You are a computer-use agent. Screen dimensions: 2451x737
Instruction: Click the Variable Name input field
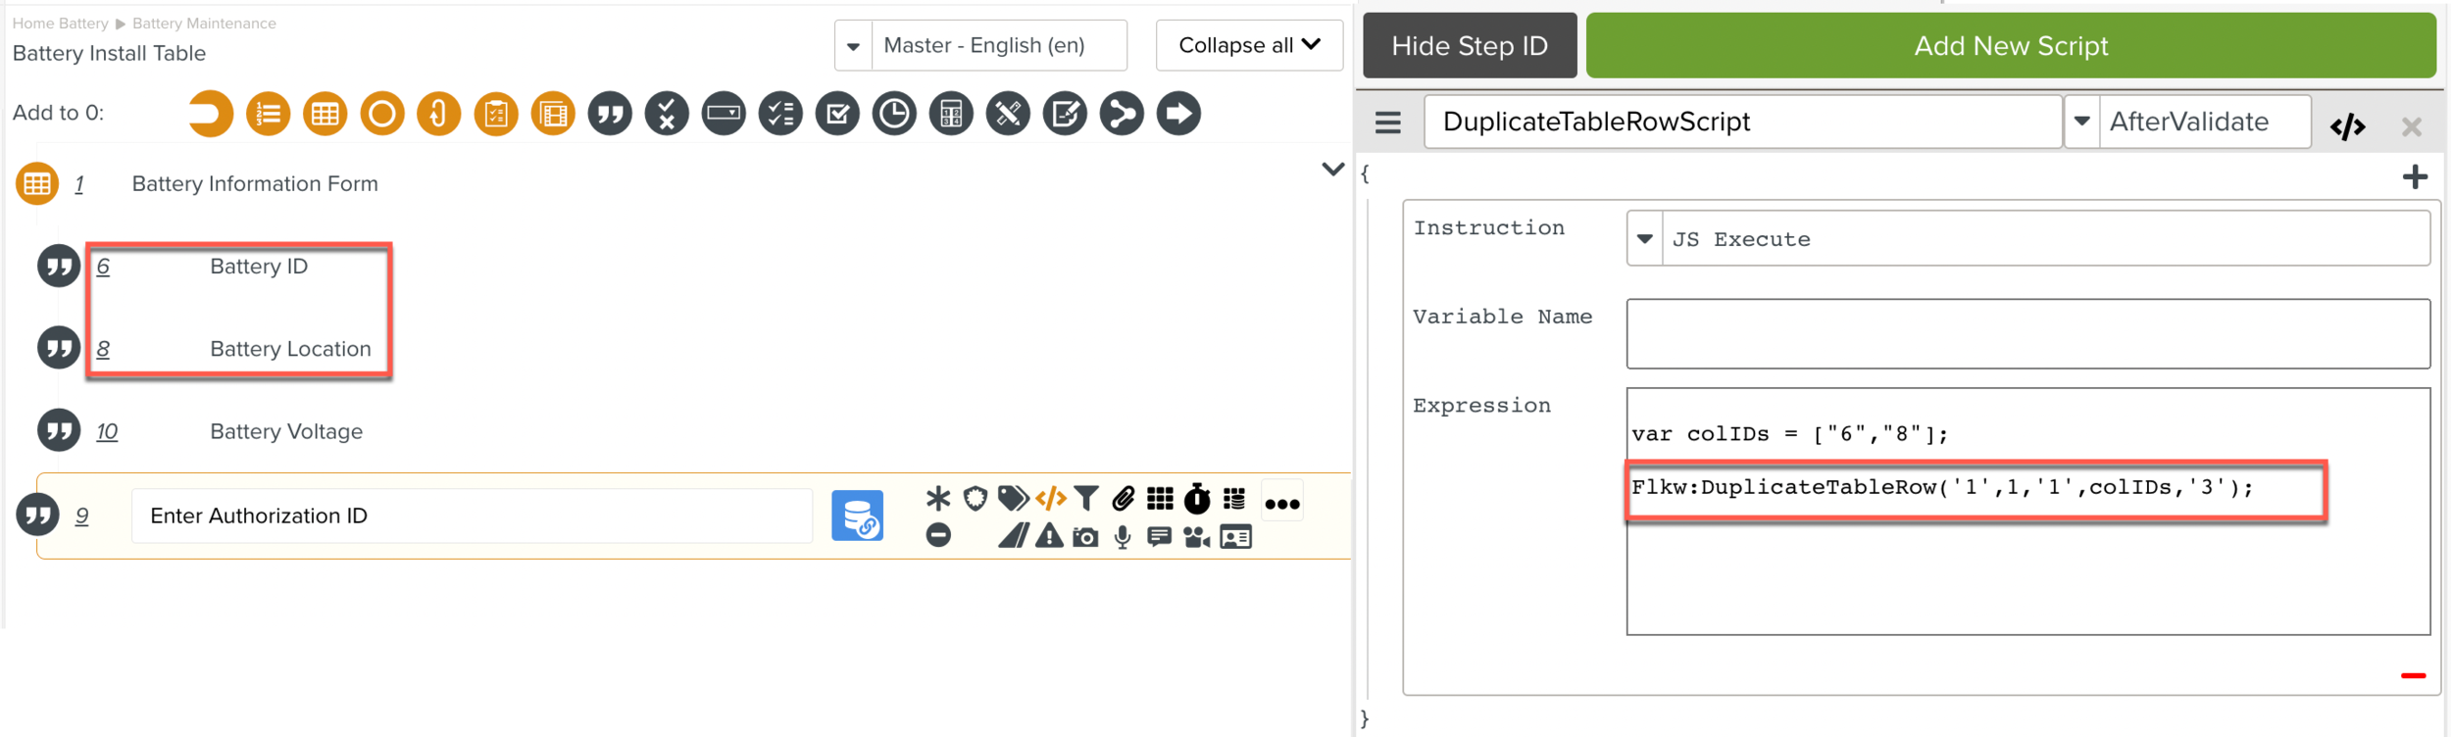2027,334
